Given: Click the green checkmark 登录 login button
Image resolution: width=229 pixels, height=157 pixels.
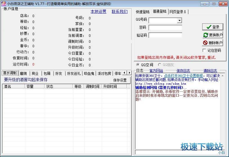Looking at the screenshot, I should pos(213,27).
